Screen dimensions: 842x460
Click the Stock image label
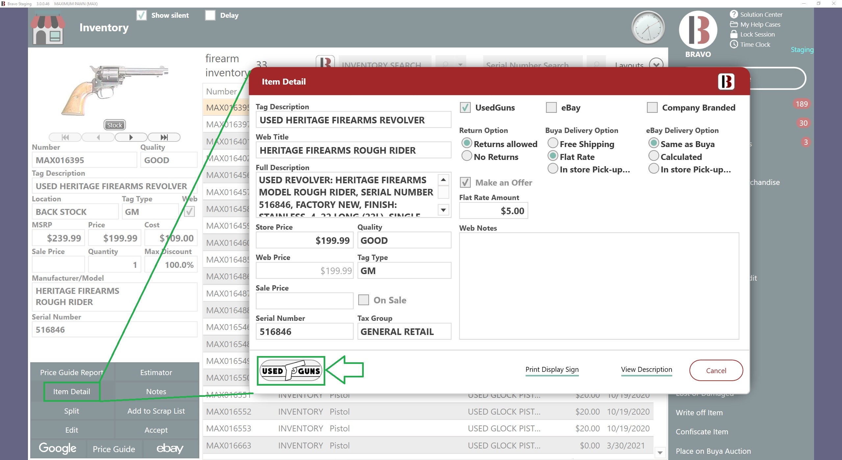tap(114, 125)
